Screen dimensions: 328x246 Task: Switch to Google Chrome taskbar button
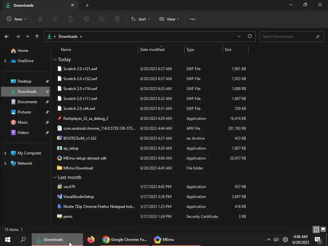[125, 240]
